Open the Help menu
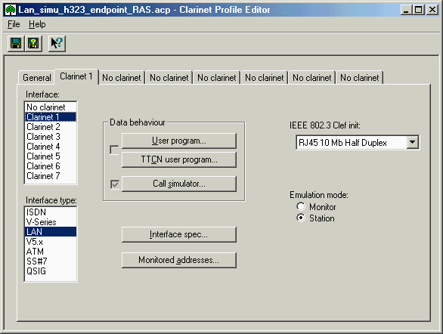The width and height of the screenshot is (443, 334). point(37,24)
